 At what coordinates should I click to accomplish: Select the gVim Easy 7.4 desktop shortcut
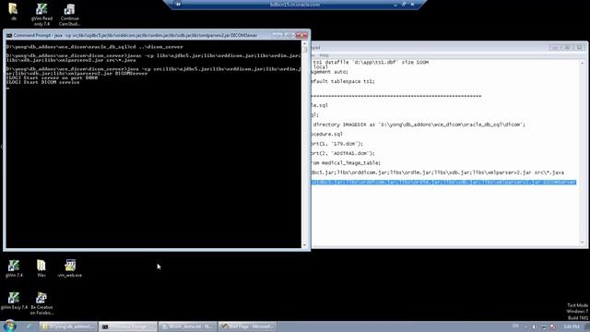click(x=14, y=301)
